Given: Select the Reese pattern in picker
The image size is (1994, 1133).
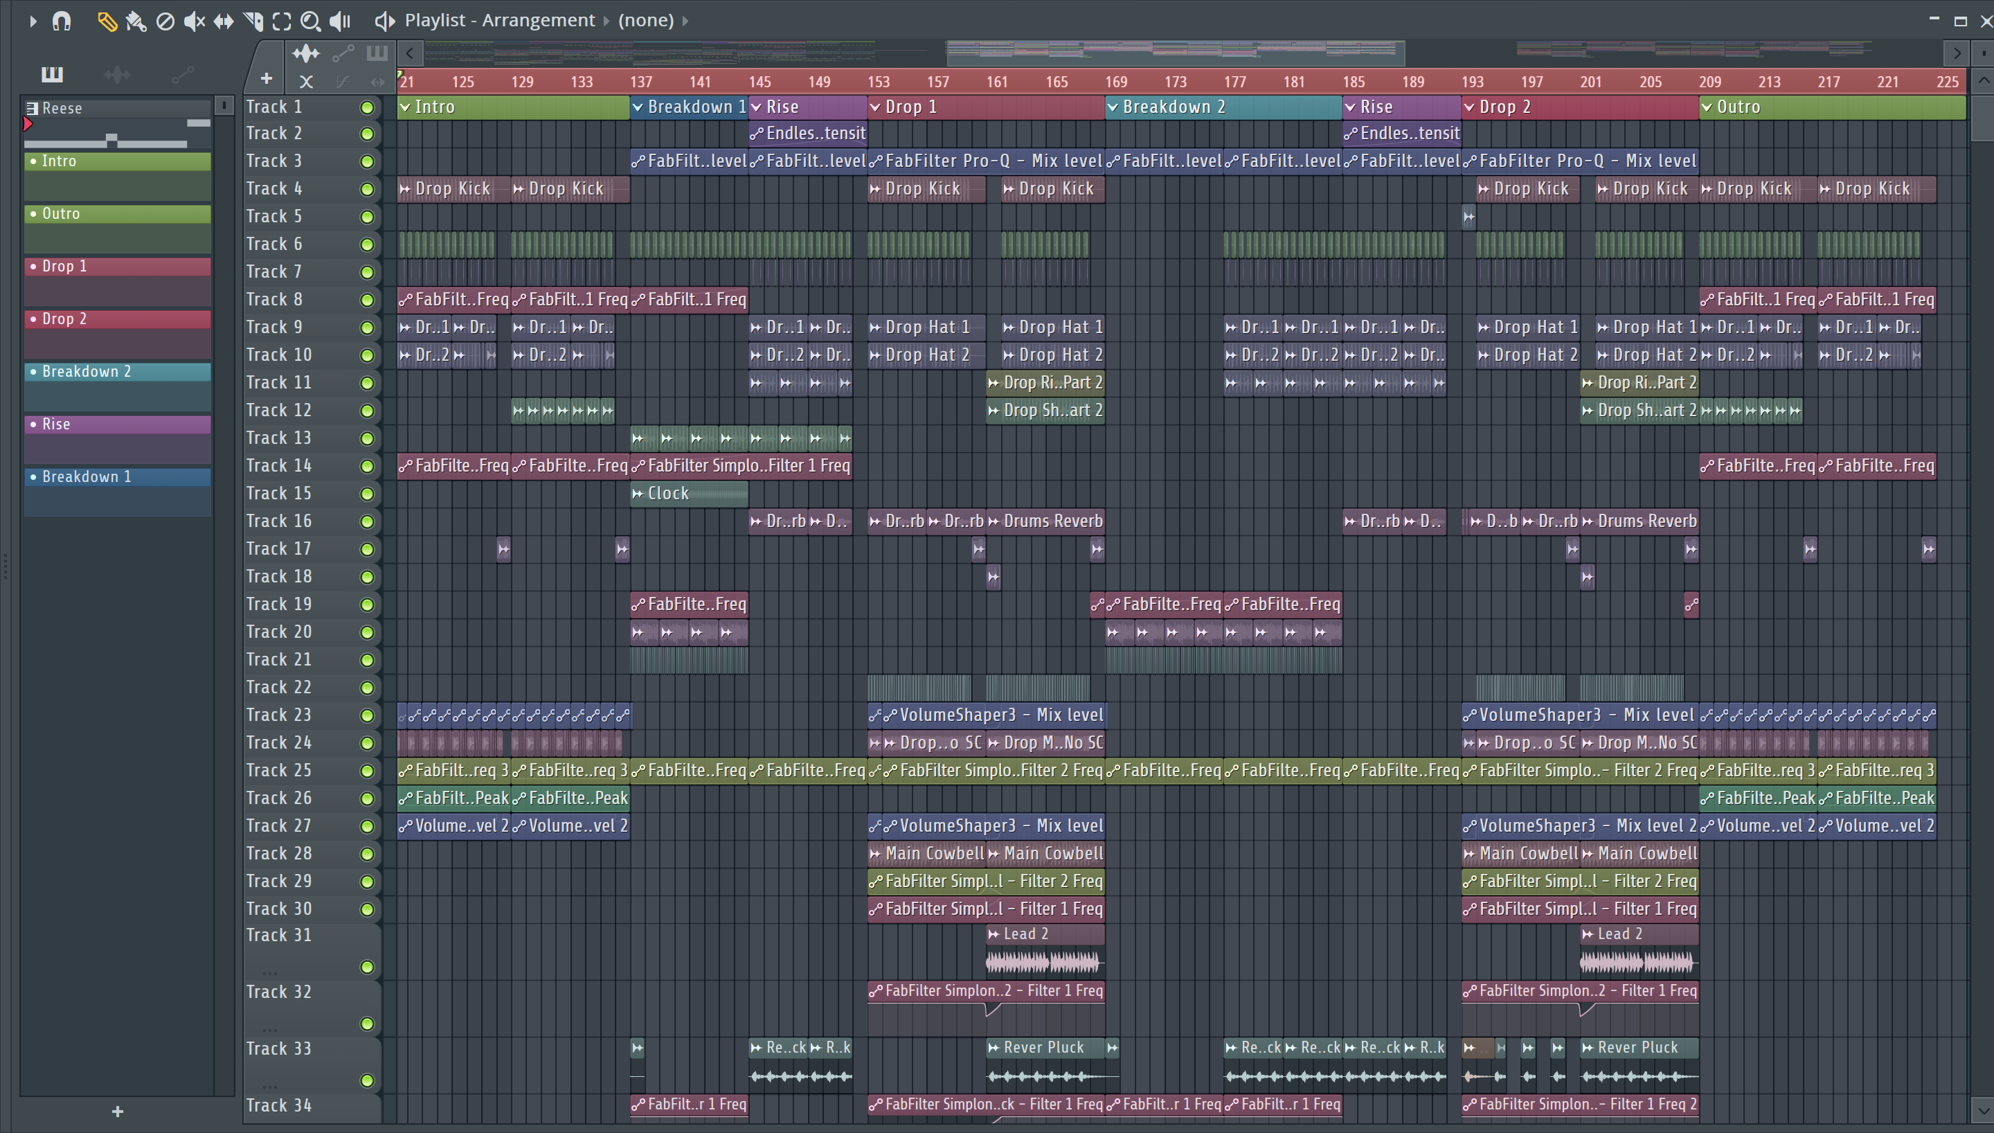Looking at the screenshot, I should [x=118, y=108].
